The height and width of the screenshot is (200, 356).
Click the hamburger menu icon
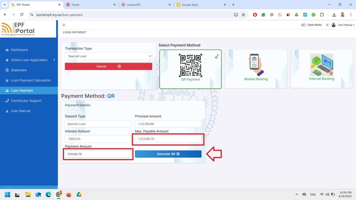(x=64, y=25)
